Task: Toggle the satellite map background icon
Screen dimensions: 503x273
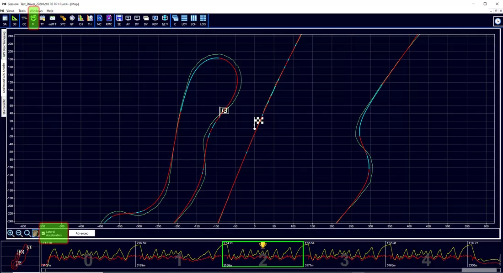Action: click(35, 233)
